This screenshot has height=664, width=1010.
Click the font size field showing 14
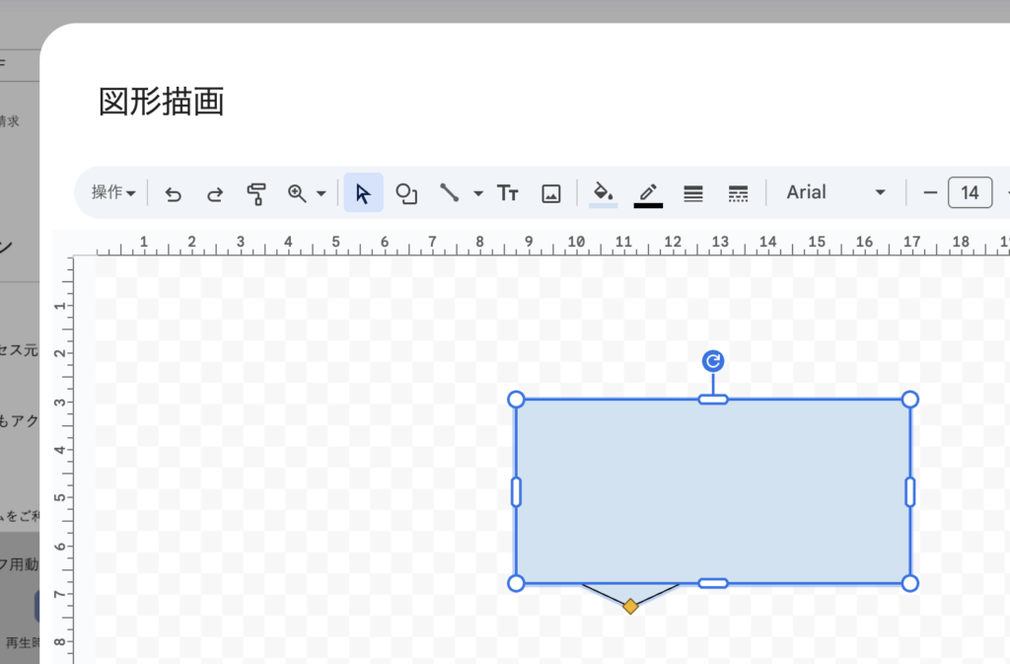(x=970, y=192)
